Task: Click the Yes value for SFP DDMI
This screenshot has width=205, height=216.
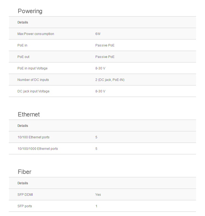Action: [98, 195]
